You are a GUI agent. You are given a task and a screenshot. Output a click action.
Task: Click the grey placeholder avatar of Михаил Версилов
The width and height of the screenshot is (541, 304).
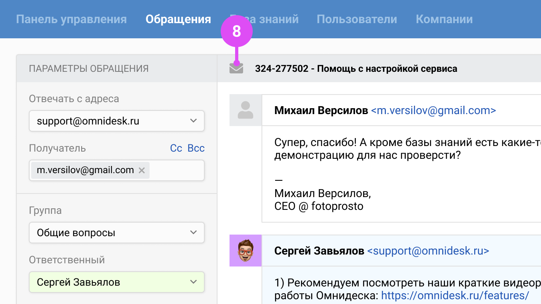[x=245, y=110]
